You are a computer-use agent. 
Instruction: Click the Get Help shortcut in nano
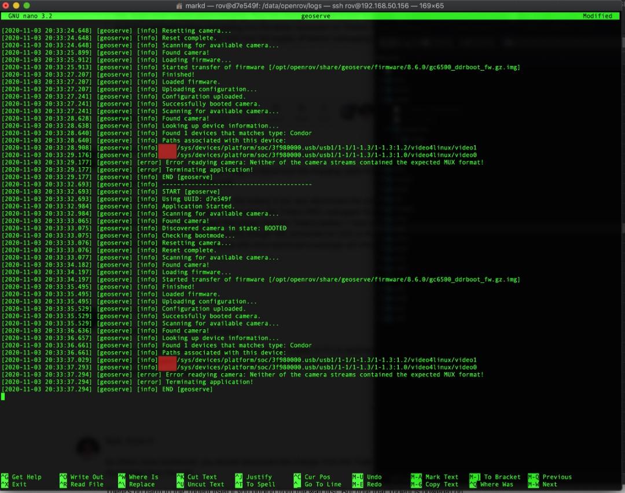pos(26,477)
